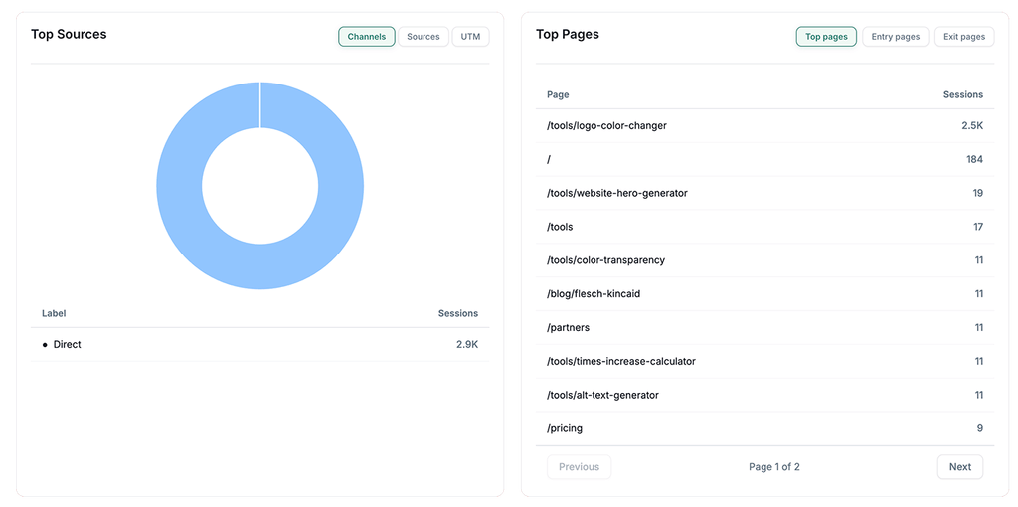1018x507 pixels.
Task: Click the 184 sessions value
Action: point(974,160)
